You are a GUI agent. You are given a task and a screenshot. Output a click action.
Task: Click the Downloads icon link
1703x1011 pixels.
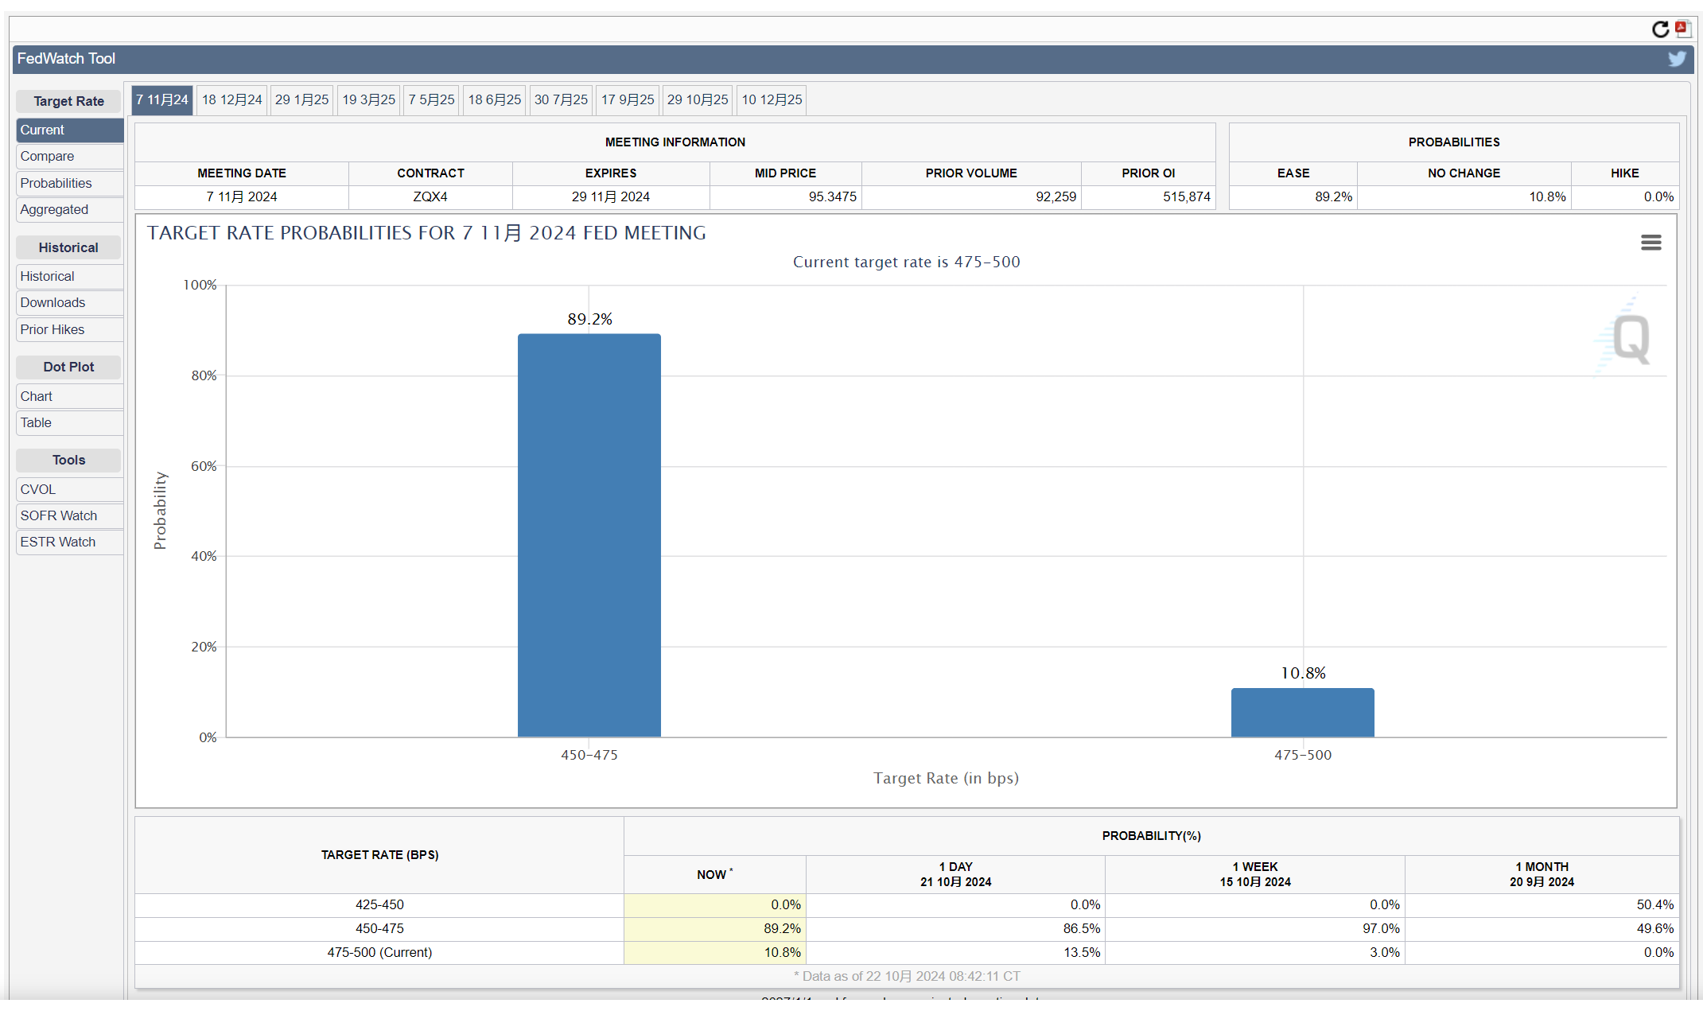[49, 302]
